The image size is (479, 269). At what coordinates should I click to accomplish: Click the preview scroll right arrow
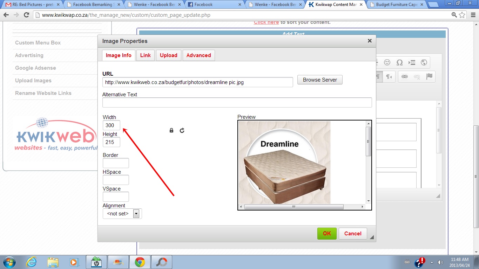pos(363,207)
